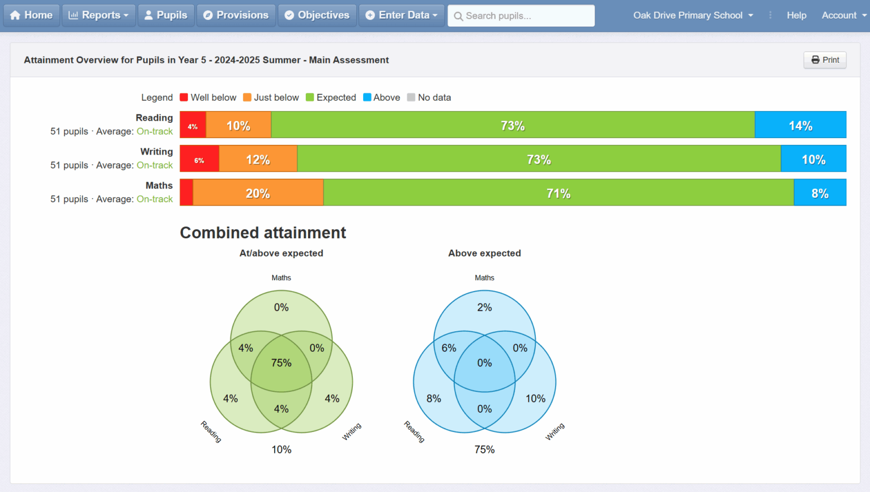This screenshot has height=492, width=870.
Task: Click the 73% Expected segment in Writing bar
Action: [x=539, y=159]
